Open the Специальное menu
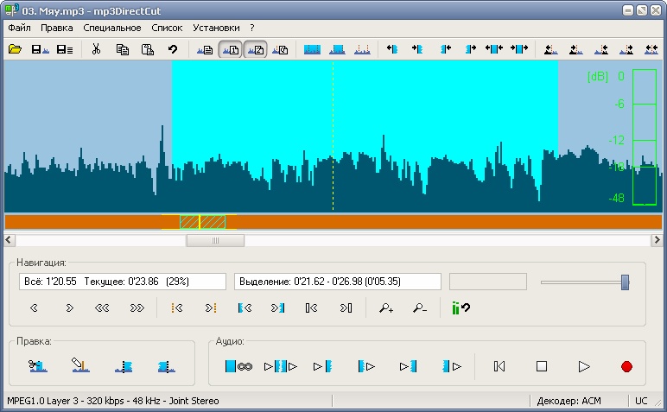Image resolution: width=667 pixels, height=412 pixels. click(112, 28)
